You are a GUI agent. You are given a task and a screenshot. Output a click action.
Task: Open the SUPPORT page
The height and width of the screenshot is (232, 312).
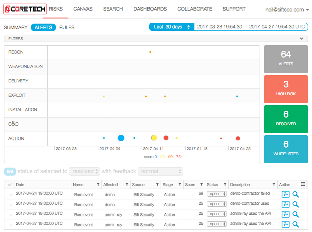234,9
